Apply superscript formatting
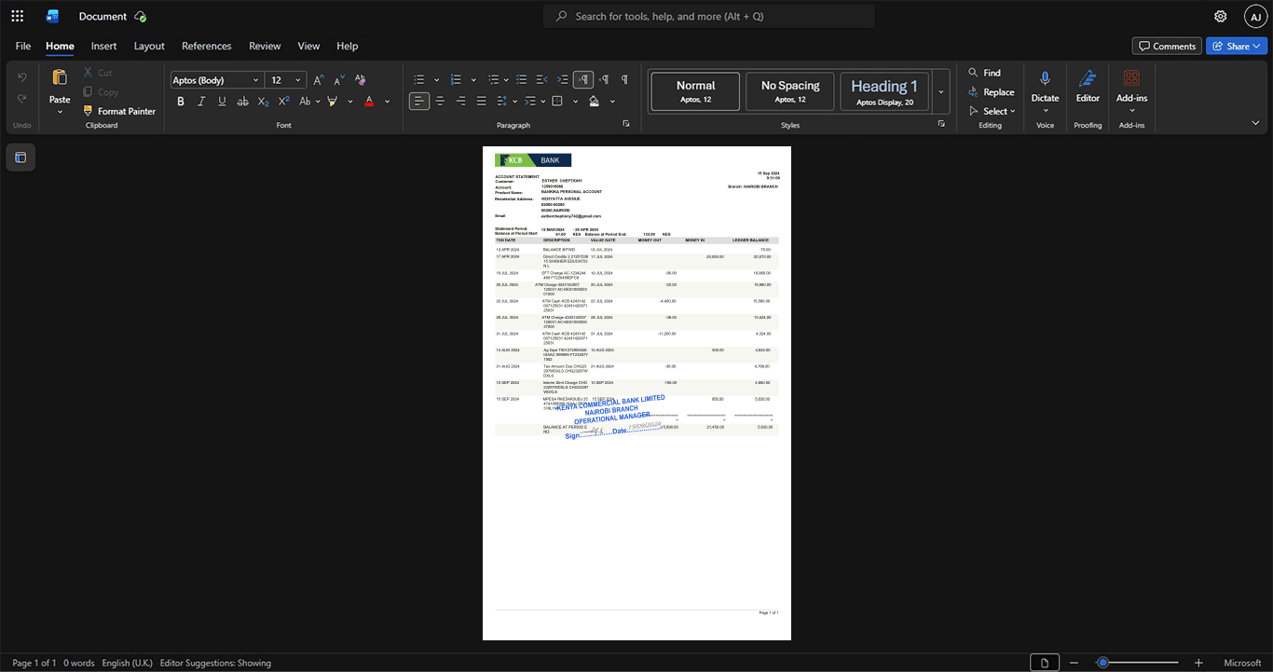 tap(283, 102)
